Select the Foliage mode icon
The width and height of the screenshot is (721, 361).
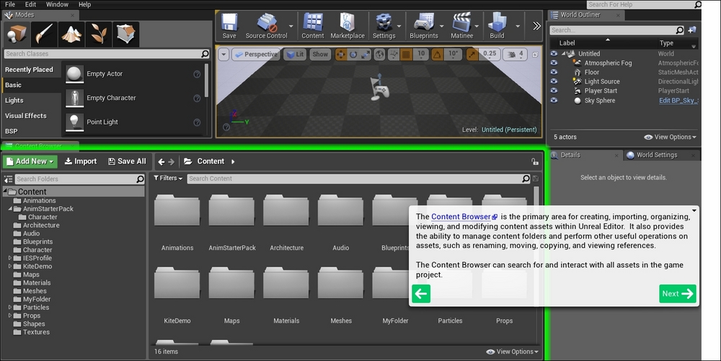click(x=98, y=35)
